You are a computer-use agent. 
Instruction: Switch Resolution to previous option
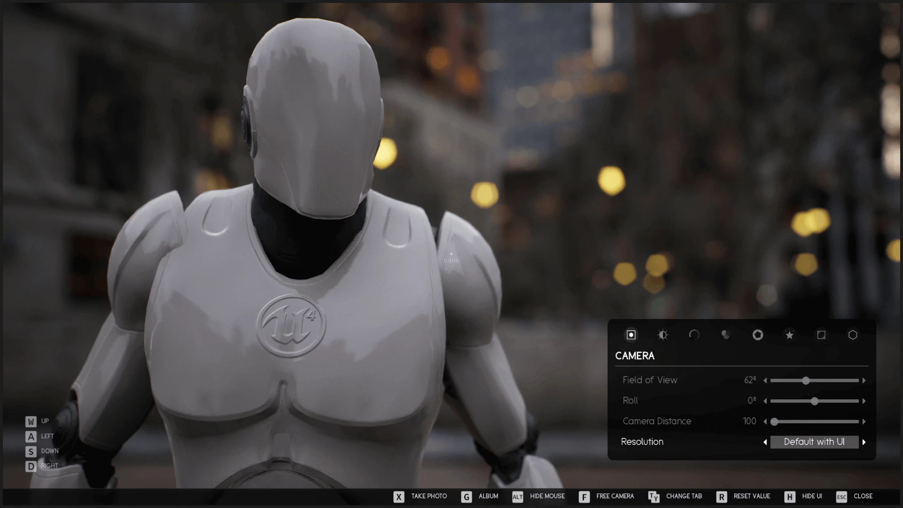[x=765, y=442]
